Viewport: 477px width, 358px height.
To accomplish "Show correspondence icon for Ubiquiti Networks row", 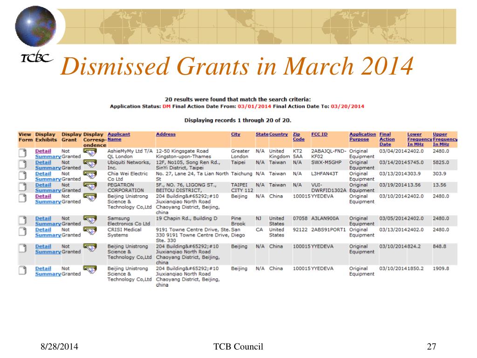I will 90,164.
